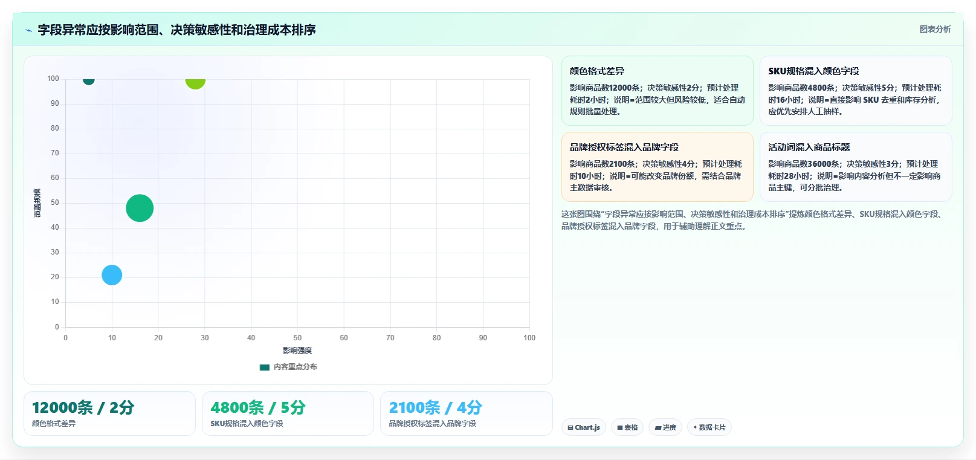
Task: Click the 数据卡片 tag chip
Action: pos(709,427)
